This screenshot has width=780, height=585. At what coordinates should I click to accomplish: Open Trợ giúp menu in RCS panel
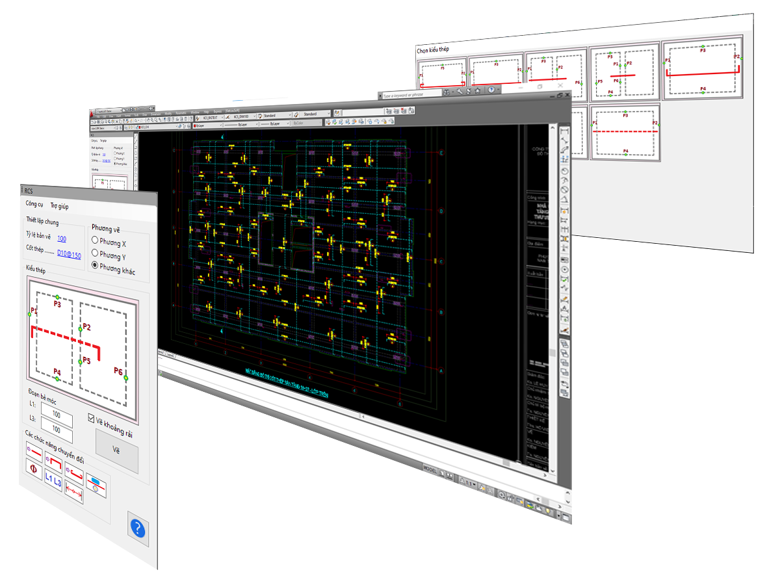[x=59, y=206]
